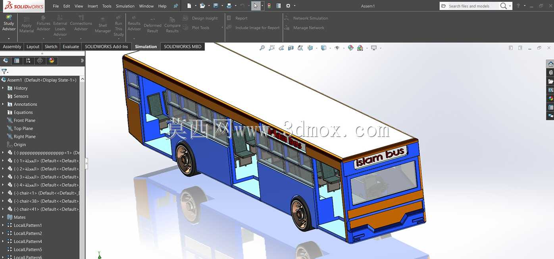Viewport: 554px width, 259px height.
Task: Click the pushpin icon beside Help
Action: click(x=176, y=6)
